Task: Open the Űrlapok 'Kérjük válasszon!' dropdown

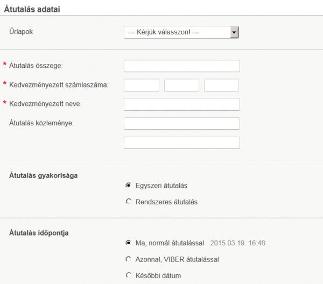Action: [181, 33]
